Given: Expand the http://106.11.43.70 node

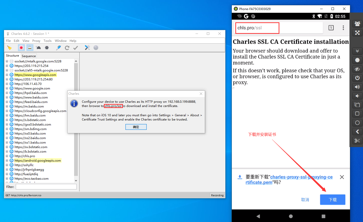Looking at the screenshot, I should tap(7, 84).
